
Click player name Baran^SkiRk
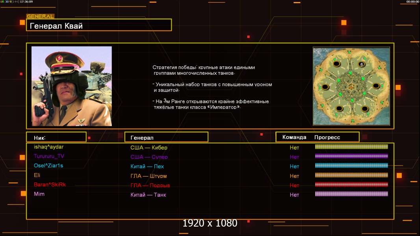(x=50, y=184)
